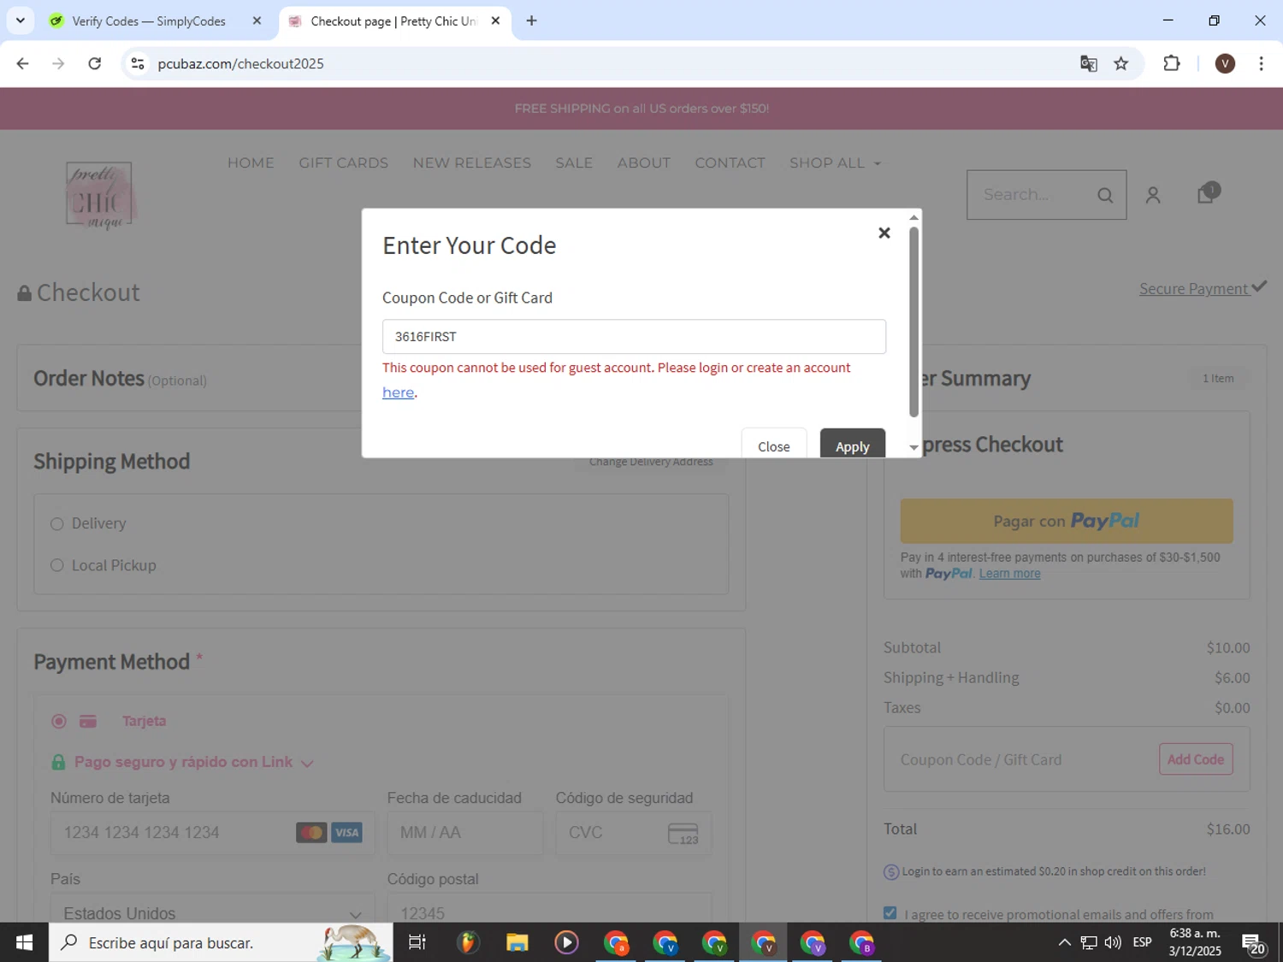The height and width of the screenshot is (962, 1283).
Task: Click search magnifier icon
Action: click(1105, 196)
